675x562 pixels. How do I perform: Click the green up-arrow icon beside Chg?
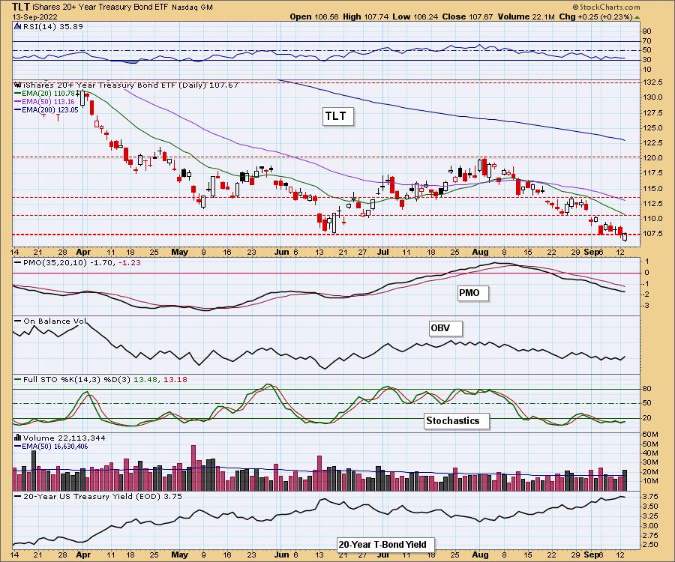click(x=637, y=18)
